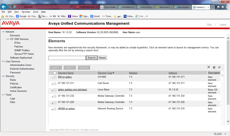
Task: Click the Logout link
Action: pyautogui.click(x=223, y=24)
